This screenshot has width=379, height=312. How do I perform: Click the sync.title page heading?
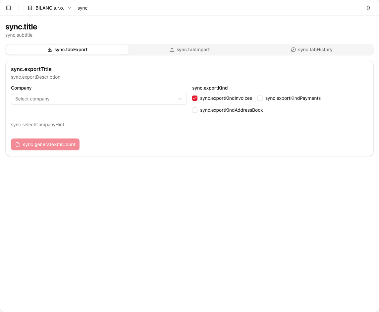21,27
